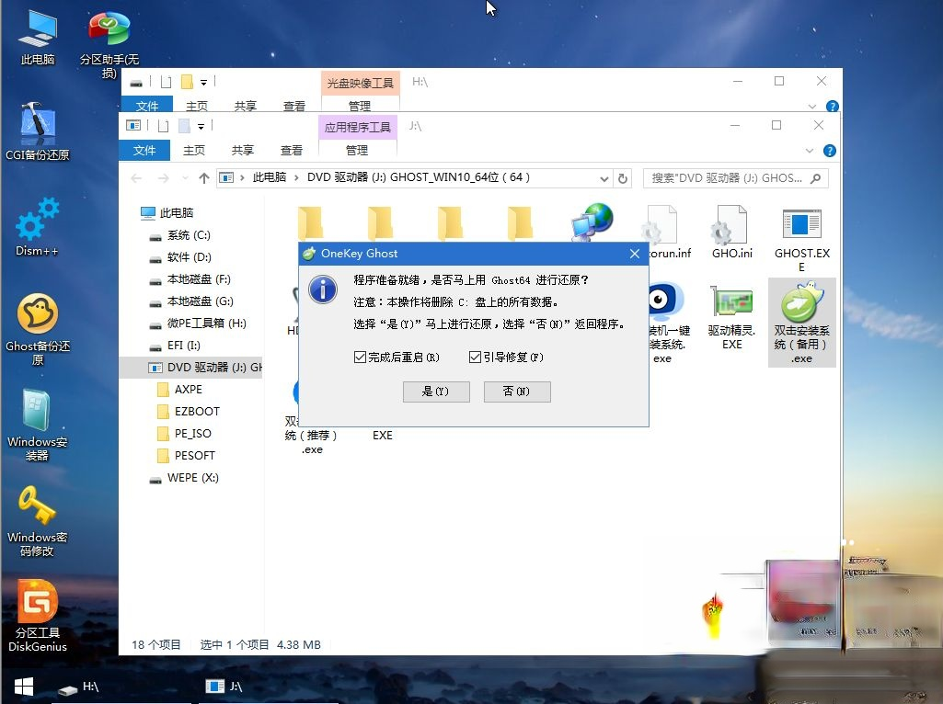This screenshot has height=704, width=943.
Task: Switch to 共享 tab in J:\ window
Action: point(242,150)
